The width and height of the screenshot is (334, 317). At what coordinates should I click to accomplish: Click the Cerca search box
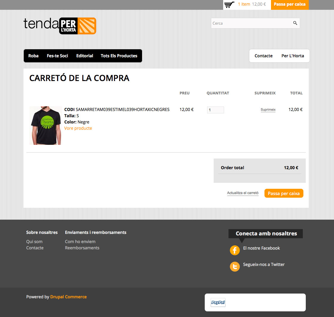[x=255, y=23]
